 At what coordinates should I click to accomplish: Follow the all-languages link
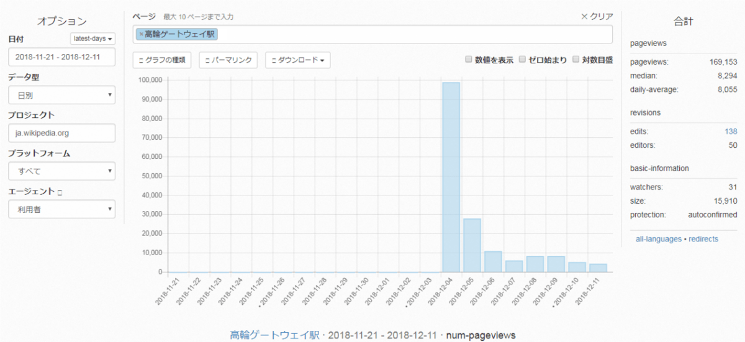[x=658, y=239]
